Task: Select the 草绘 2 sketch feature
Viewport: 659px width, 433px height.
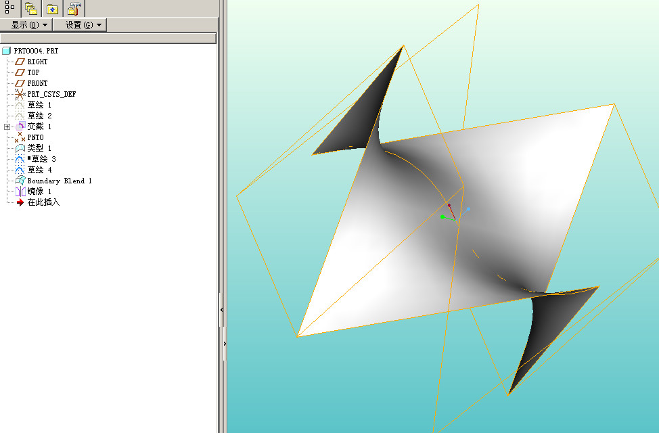Action: [x=39, y=116]
